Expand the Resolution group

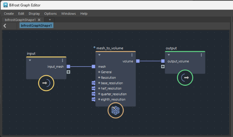99,78
